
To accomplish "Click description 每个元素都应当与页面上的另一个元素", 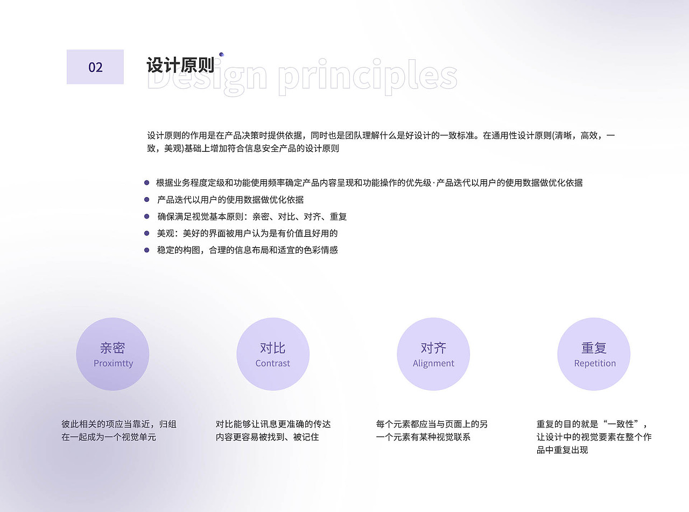I will 432,431.
